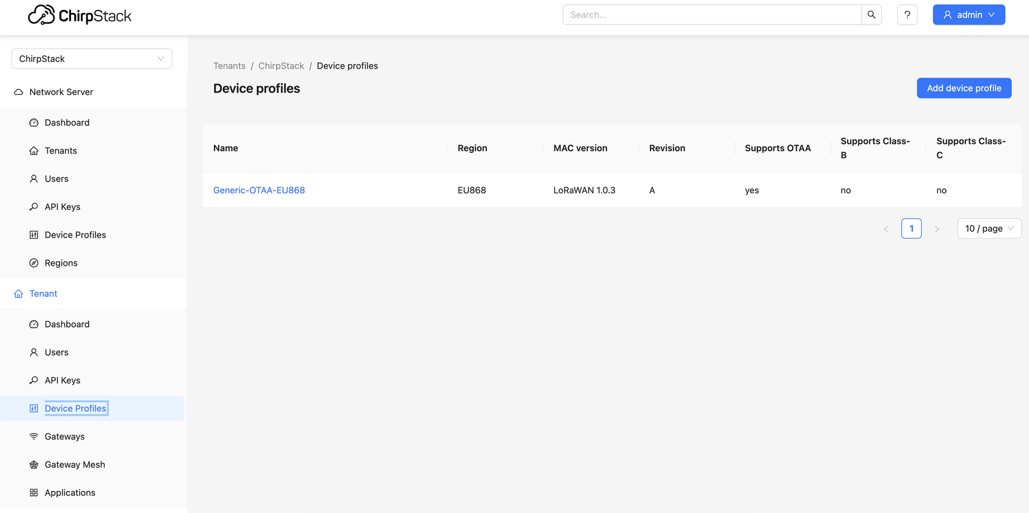Select the highlighted Tenant Device Profiles item
The image size is (1029, 513).
point(93,408)
